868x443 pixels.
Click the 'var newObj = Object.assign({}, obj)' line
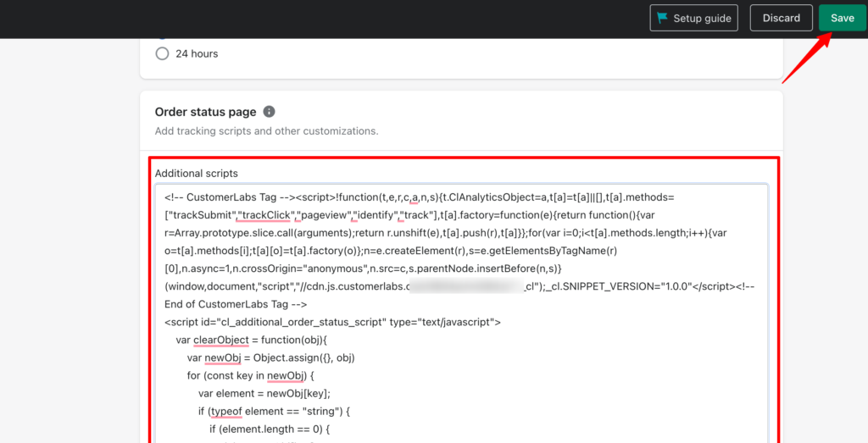(x=270, y=357)
